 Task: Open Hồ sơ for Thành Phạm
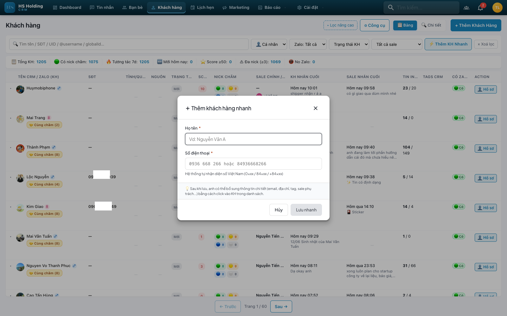coord(485,149)
